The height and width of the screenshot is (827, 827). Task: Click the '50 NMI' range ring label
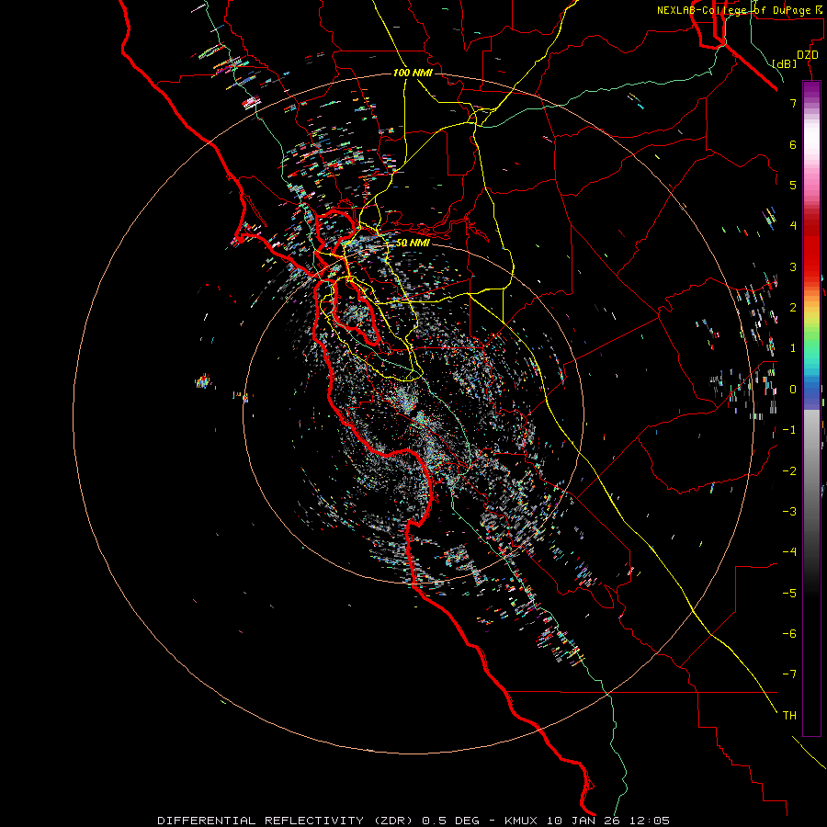click(413, 243)
